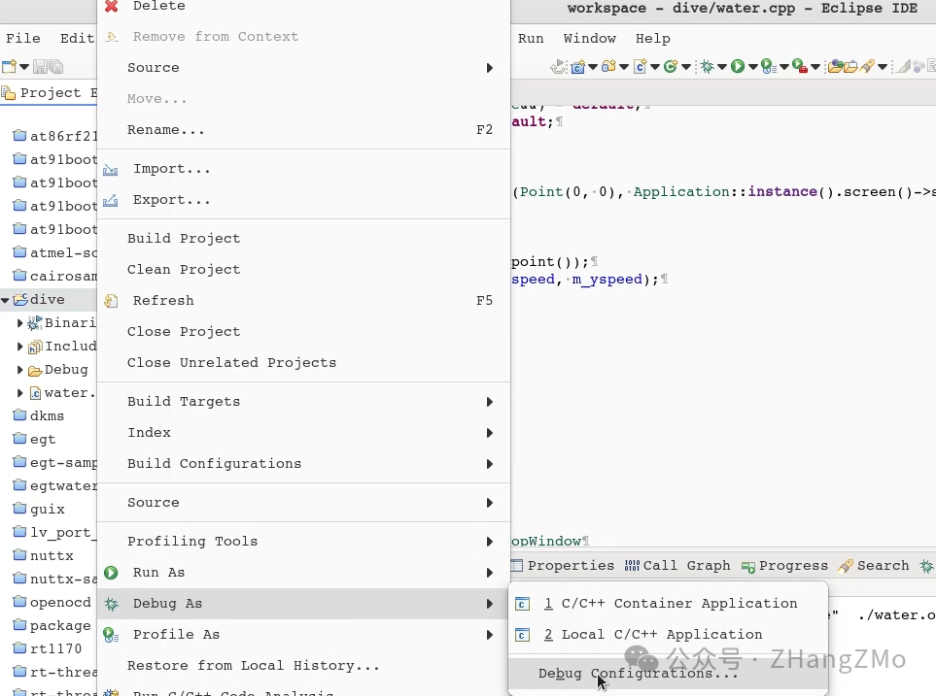Click the green Run toolbar icon

click(738, 67)
